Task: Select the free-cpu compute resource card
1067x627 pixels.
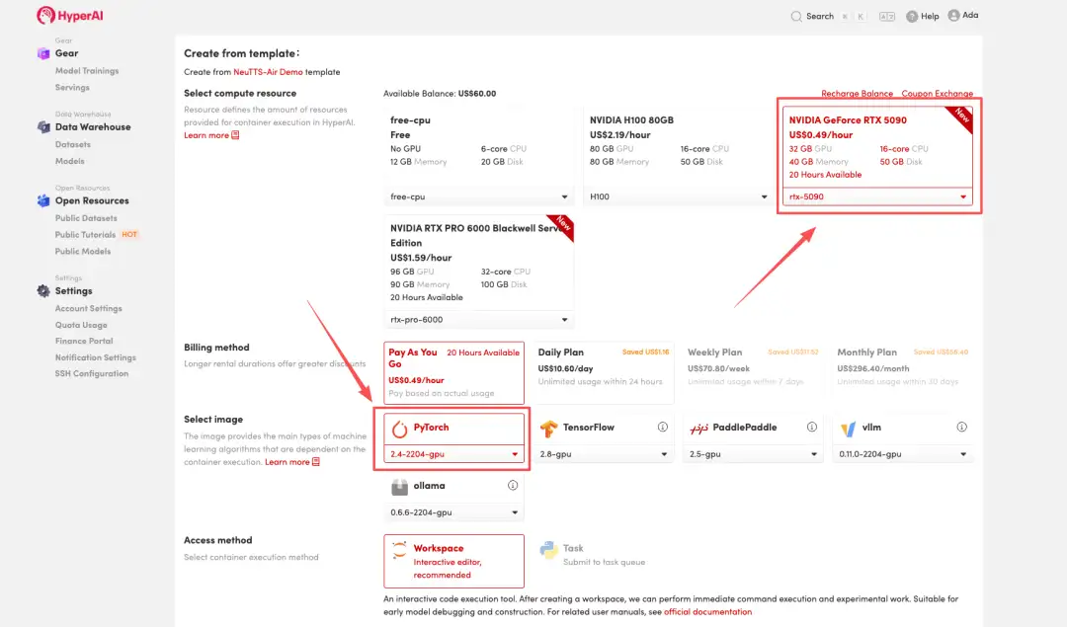Action: tap(478, 156)
